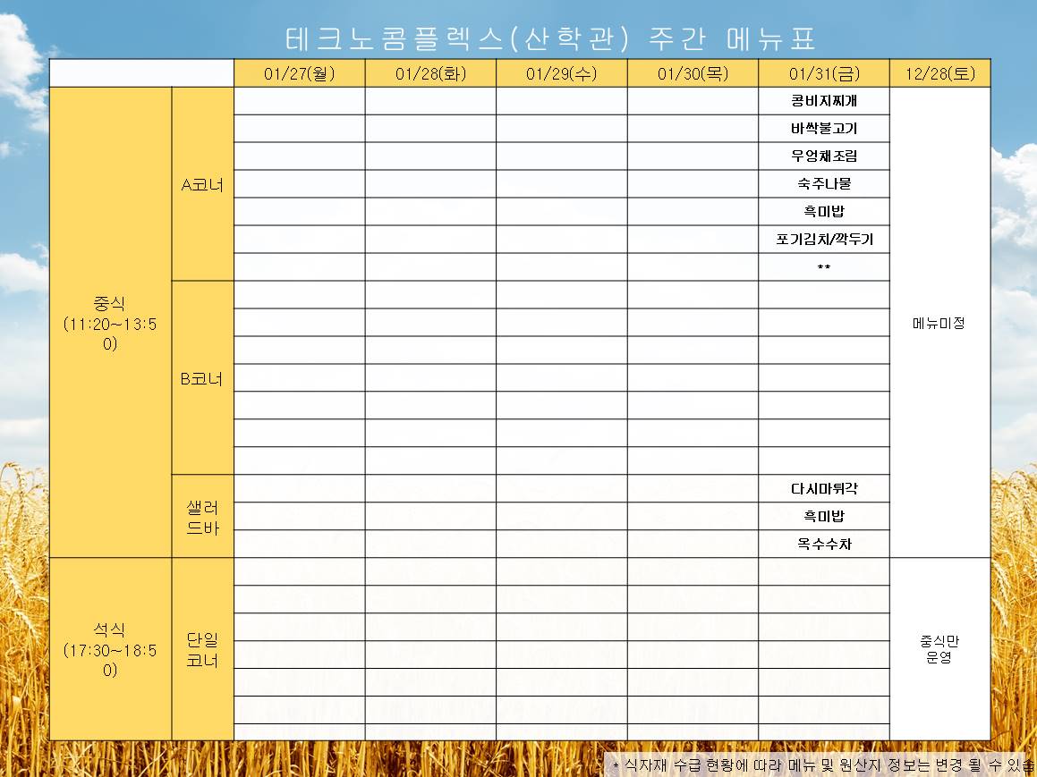This screenshot has width=1037, height=777.
Task: Click the 샐러드바 row label
Action: (202, 517)
